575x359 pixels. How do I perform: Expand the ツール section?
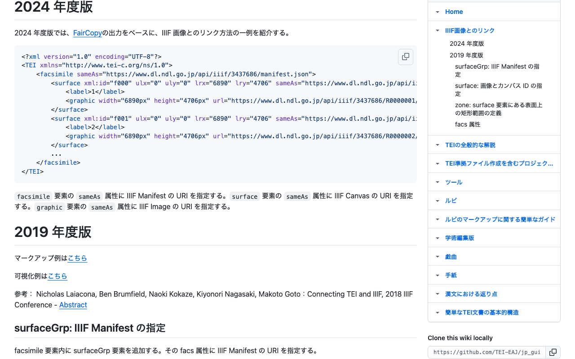[x=437, y=182]
